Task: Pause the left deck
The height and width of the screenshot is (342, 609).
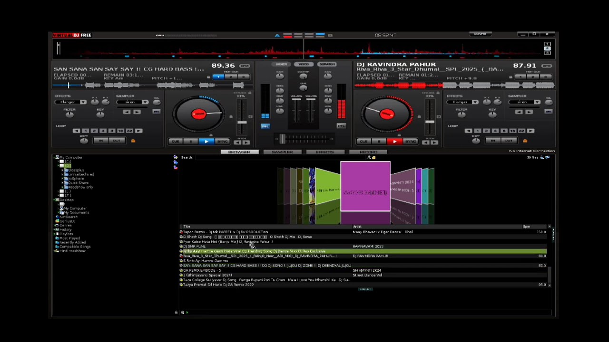Action: (190, 141)
